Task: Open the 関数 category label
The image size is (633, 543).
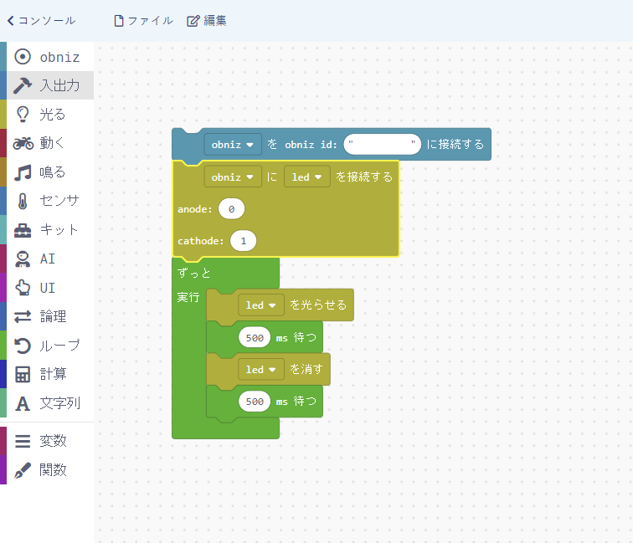Action: click(53, 470)
